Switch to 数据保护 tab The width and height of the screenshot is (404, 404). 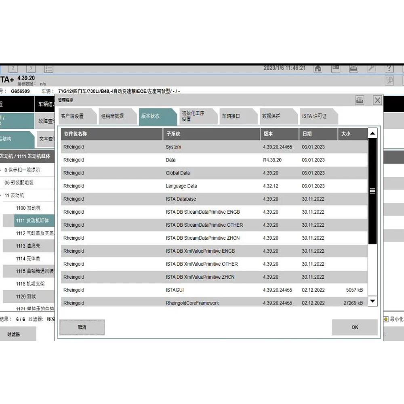278,116
